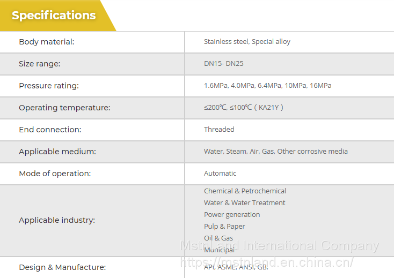The image size is (394, 278).
Task: Select the Mode of operation label
Action: tap(55, 174)
